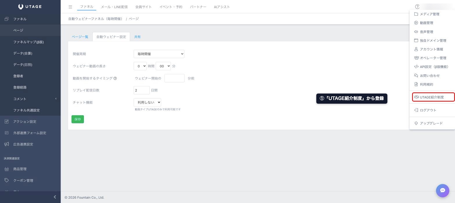Click the API settings code icon

pyautogui.click(x=416, y=67)
